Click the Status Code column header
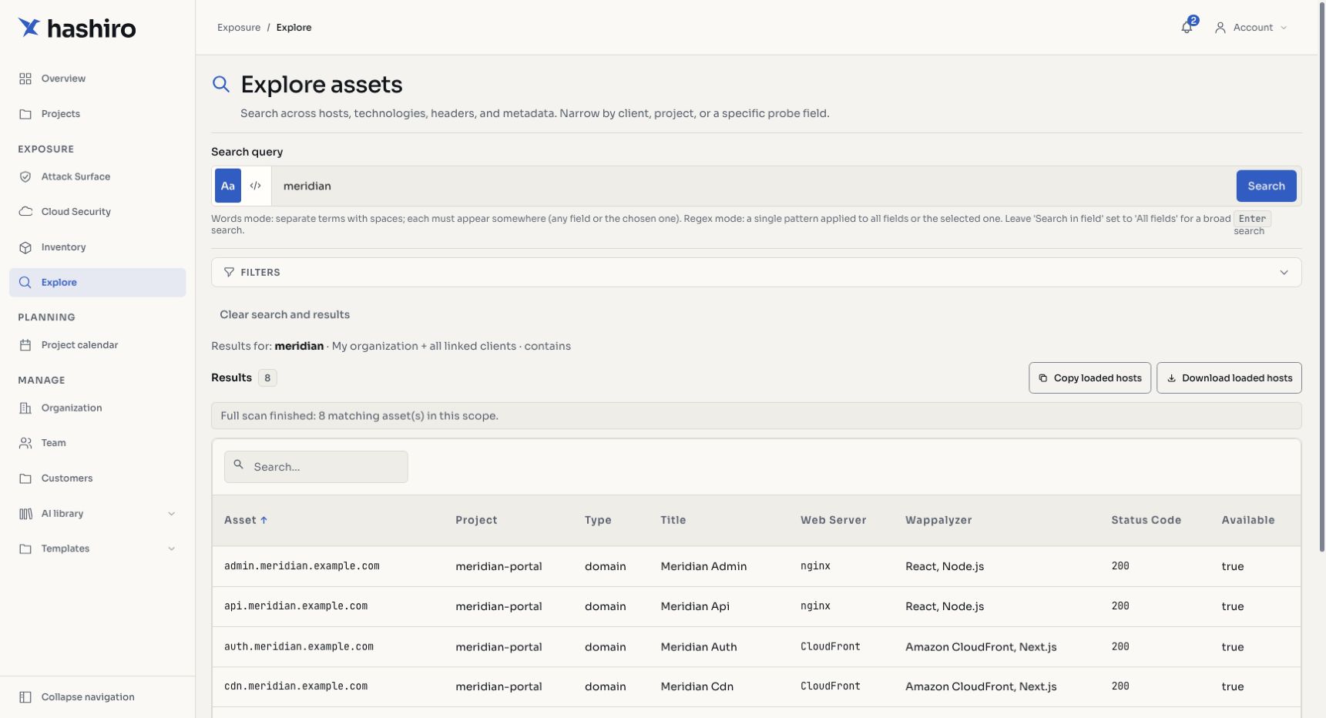 (x=1146, y=520)
